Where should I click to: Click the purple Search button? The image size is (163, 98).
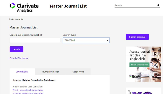pyautogui.click(x=16, y=49)
